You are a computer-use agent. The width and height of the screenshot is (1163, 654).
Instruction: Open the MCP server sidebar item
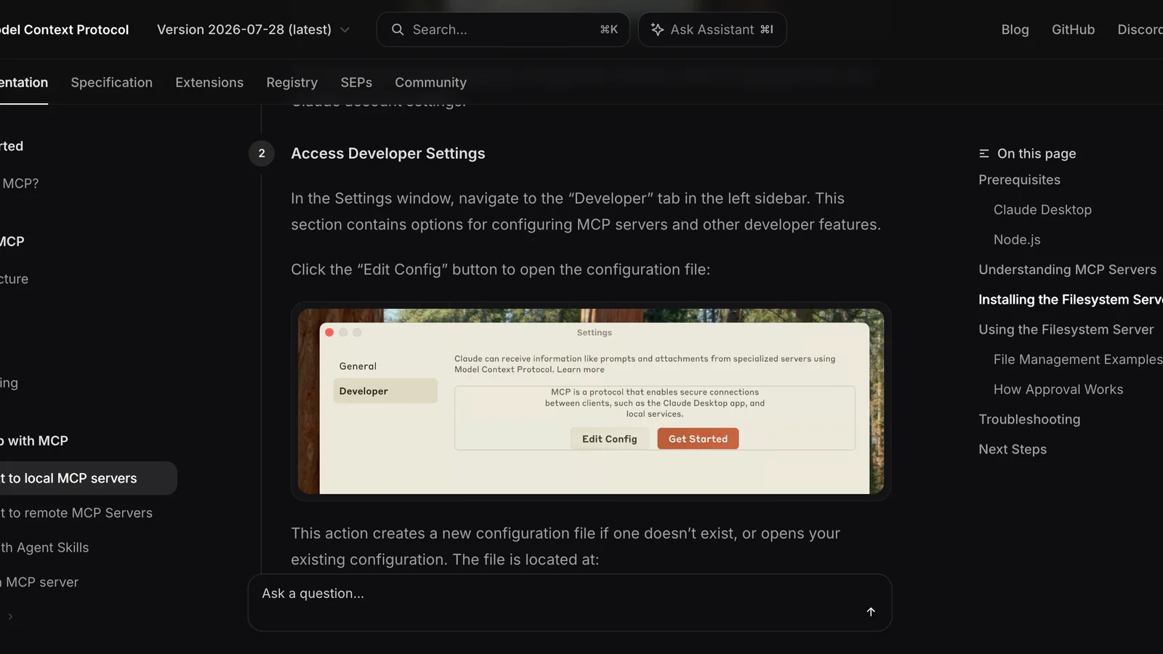(39, 583)
